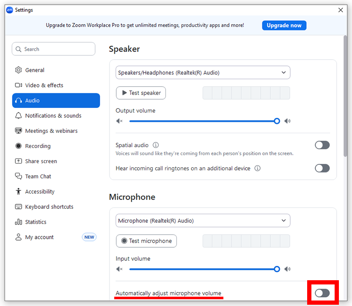Enable Spatial audio
This screenshot has height=306, width=352.
[x=322, y=145]
